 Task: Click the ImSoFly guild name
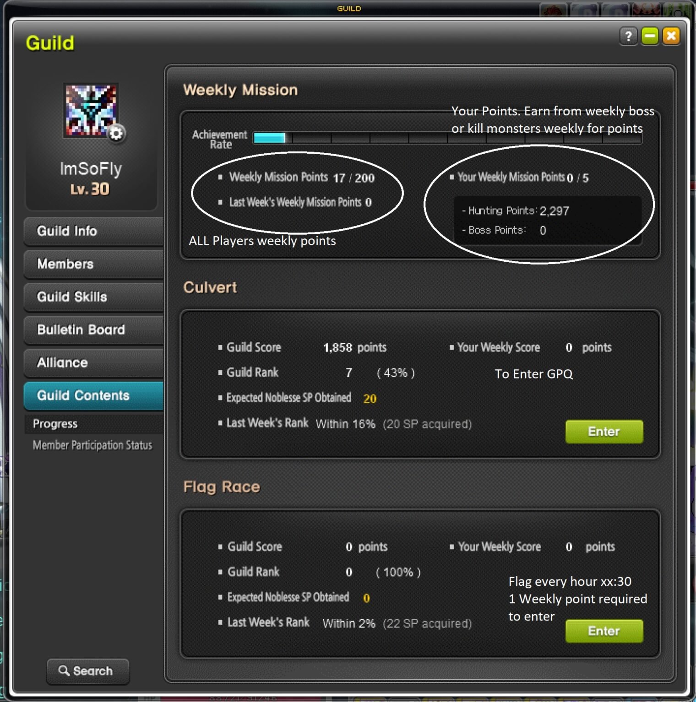coord(91,169)
